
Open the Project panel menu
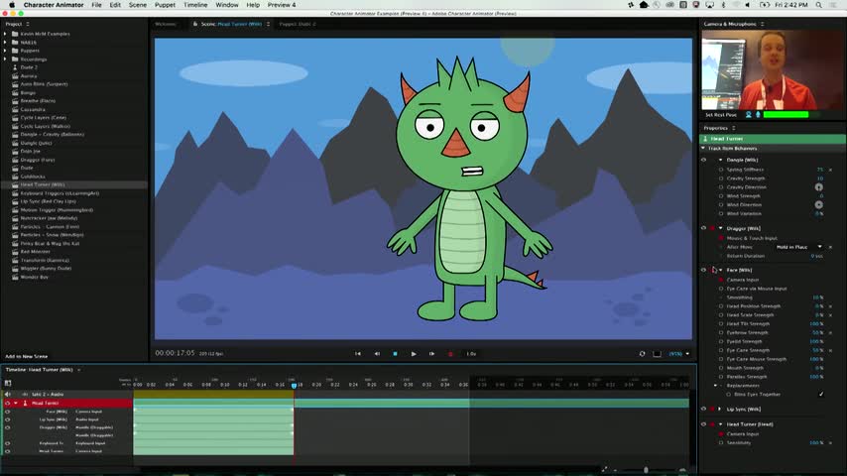pyautogui.click(x=28, y=25)
